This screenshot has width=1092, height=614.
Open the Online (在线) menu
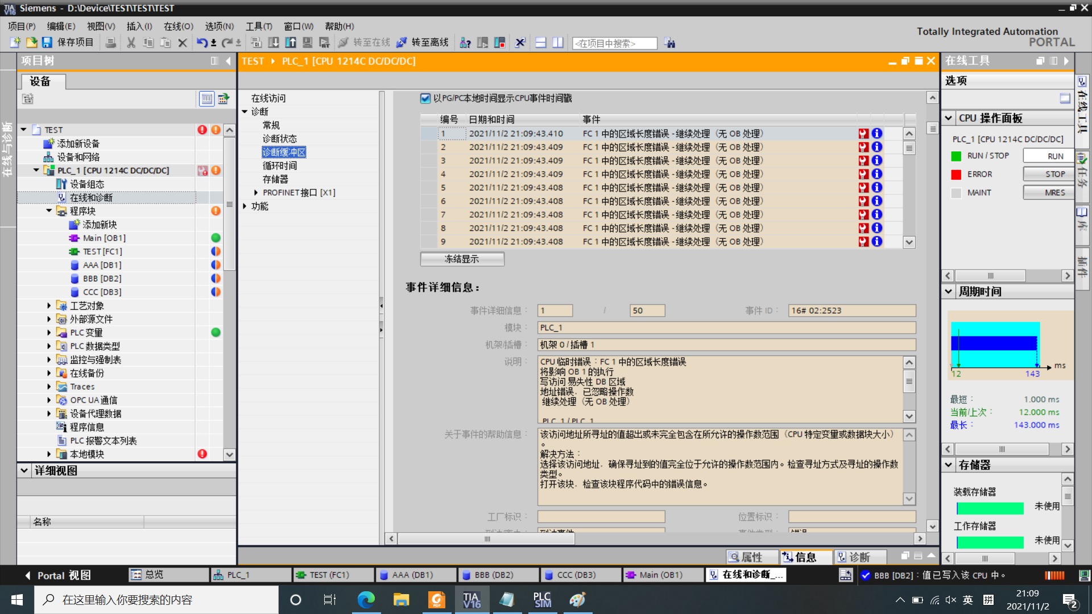point(178,26)
